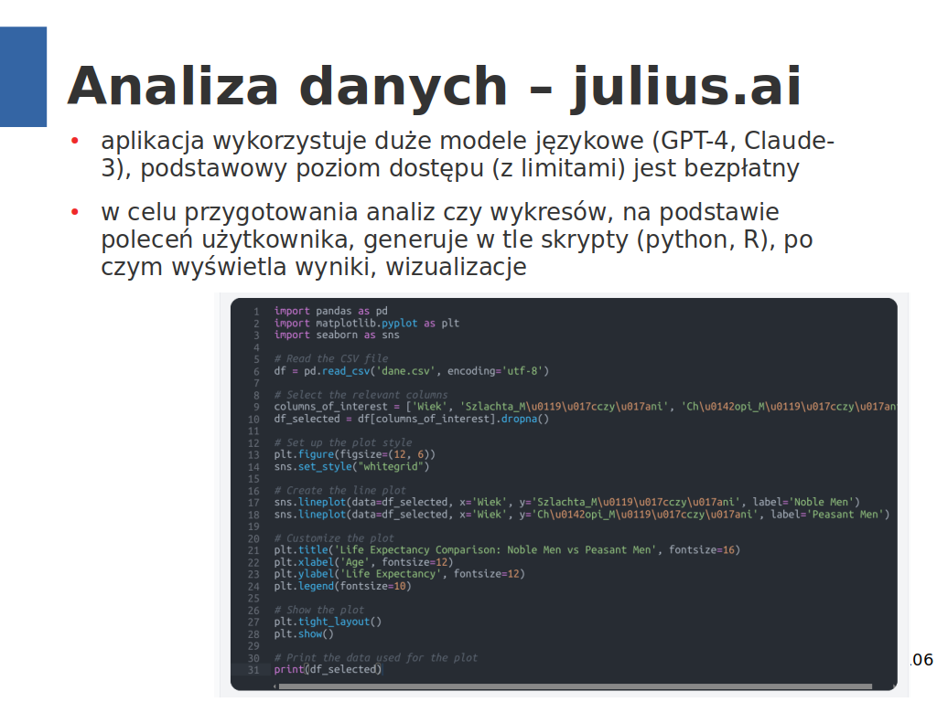Click the first bullet starting 'aplikacja wykorzystuje'
937x702 pixels.
(x=467, y=155)
